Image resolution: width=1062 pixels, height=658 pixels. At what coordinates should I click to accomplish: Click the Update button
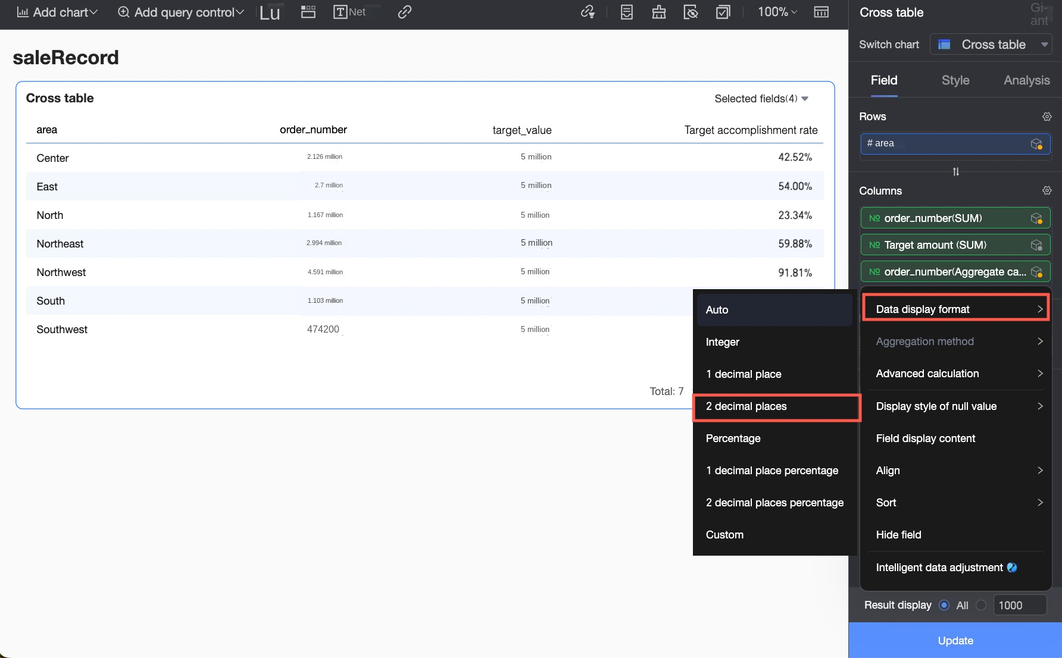tap(955, 641)
